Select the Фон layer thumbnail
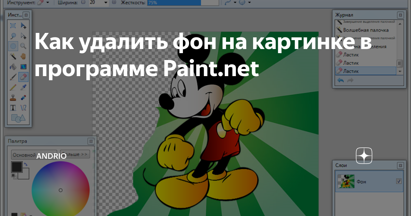This screenshot has width=411, height=216. pyautogui.click(x=346, y=181)
